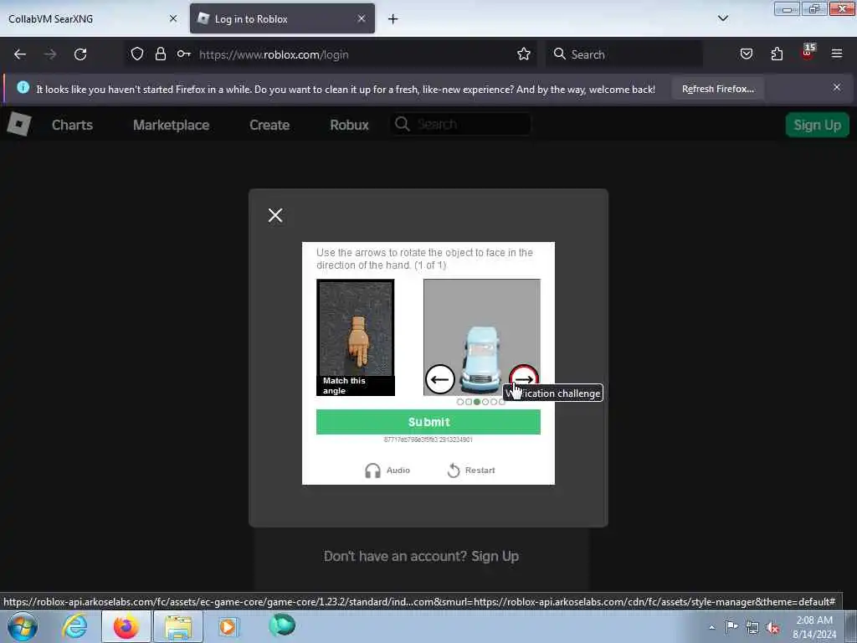Close the verification dialog with the X
Viewport: 857px width, 643px height.
click(x=275, y=215)
